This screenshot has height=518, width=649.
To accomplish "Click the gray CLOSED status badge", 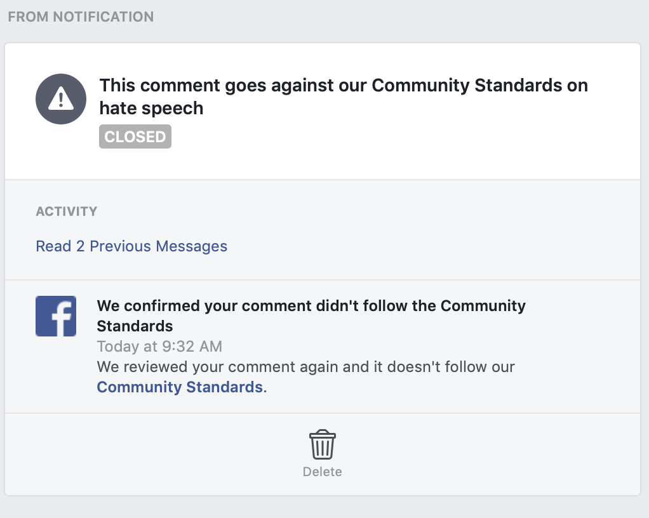I will [x=135, y=137].
